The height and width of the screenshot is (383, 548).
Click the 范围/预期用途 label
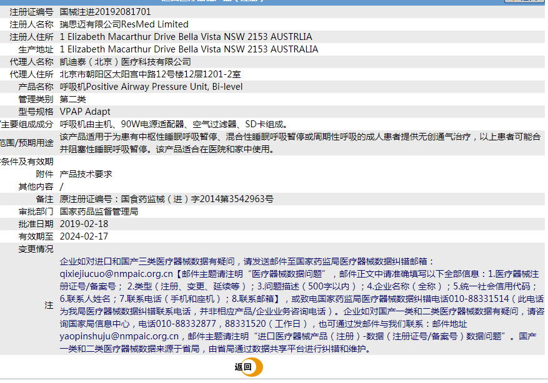pos(27,143)
